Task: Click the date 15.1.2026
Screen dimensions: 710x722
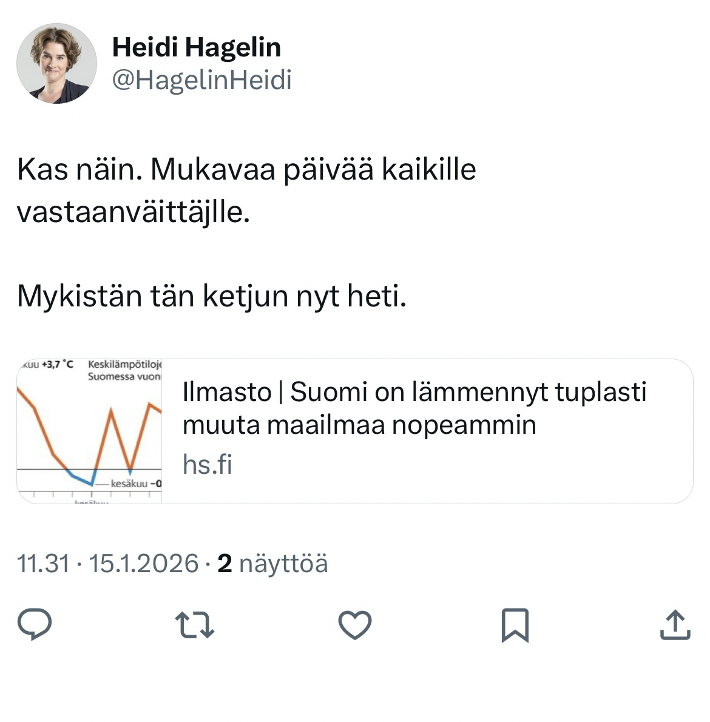Action: click(144, 564)
